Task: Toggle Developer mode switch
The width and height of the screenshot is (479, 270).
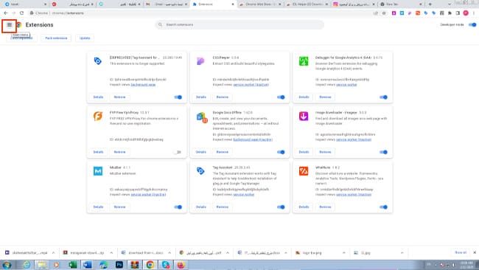Action: point(472,25)
